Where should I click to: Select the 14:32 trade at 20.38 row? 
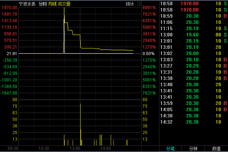tap(193, 122)
